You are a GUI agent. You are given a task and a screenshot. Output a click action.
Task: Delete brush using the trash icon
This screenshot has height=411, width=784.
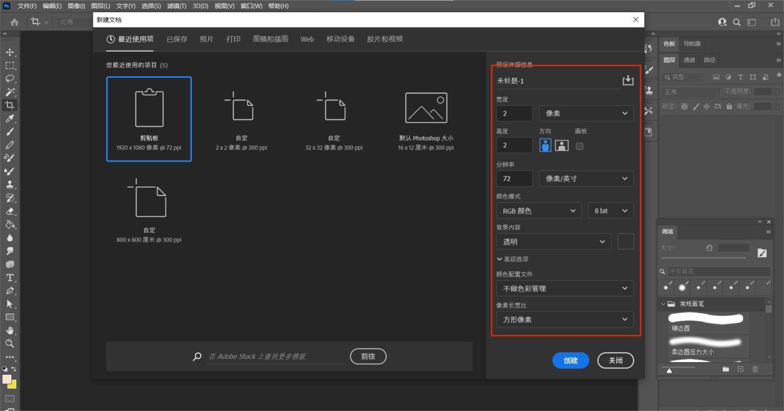755,369
